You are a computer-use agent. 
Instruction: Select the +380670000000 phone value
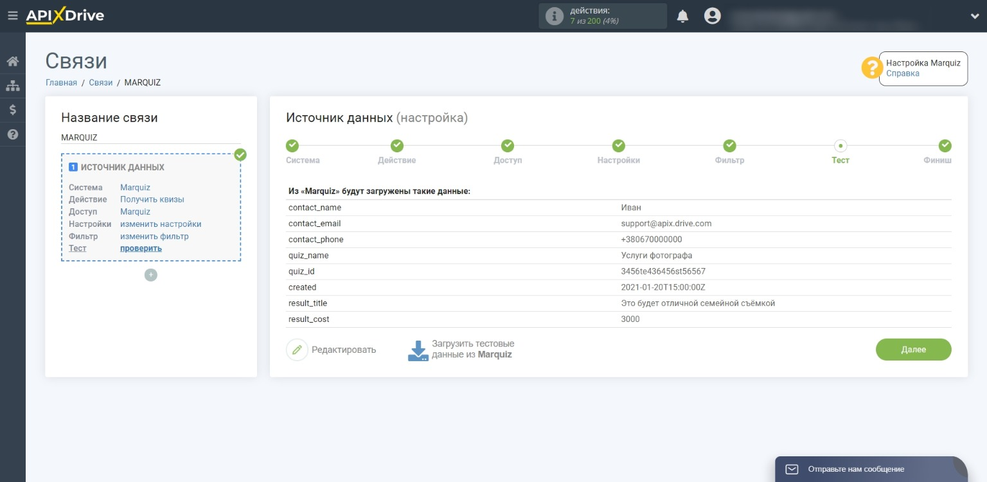tap(652, 240)
